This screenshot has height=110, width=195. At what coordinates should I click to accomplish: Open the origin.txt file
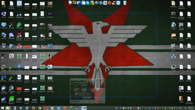click(x=181, y=78)
